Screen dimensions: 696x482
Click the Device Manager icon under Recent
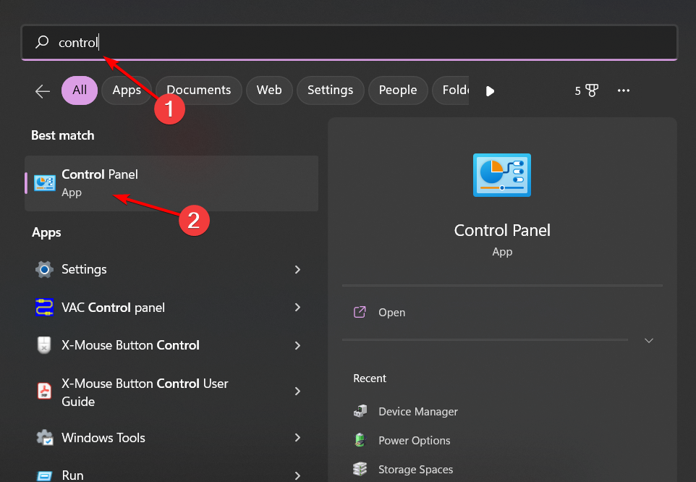click(x=360, y=411)
